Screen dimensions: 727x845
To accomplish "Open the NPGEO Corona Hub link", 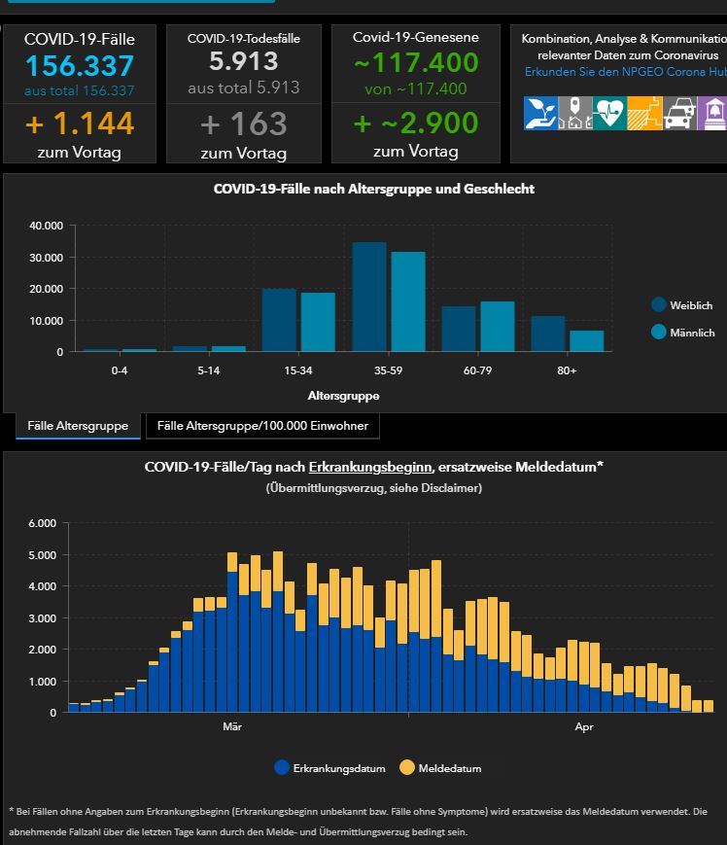I will pyautogui.click(x=626, y=72).
